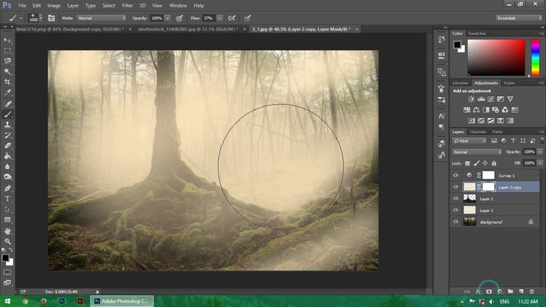The height and width of the screenshot is (307, 546).
Task: Click the red color picker field
Action: pos(496,57)
